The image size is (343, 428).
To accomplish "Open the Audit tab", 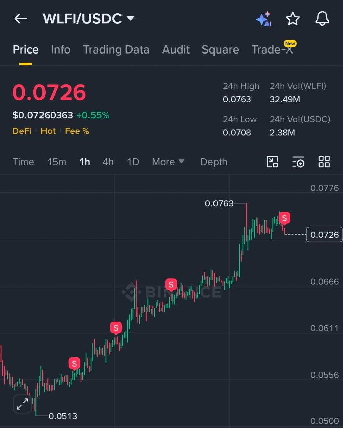I will pos(176,50).
